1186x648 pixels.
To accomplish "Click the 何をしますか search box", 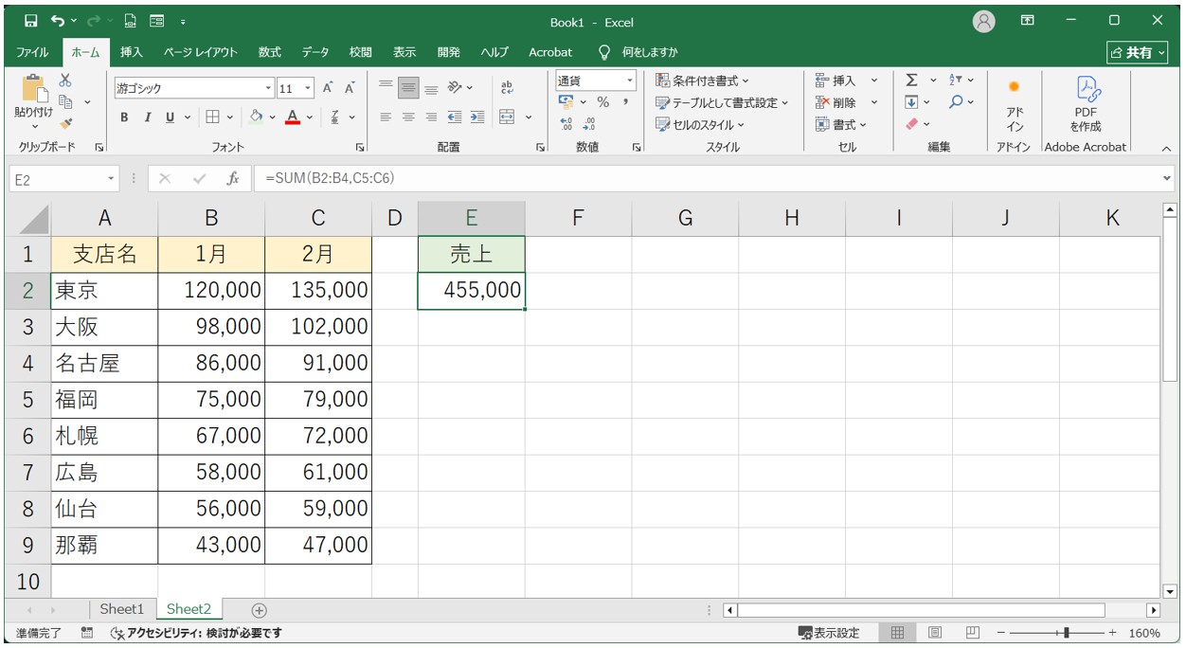I will 650,52.
